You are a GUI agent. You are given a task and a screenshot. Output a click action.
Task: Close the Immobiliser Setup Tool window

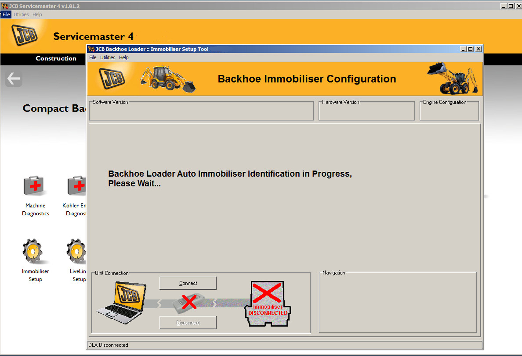(478, 49)
